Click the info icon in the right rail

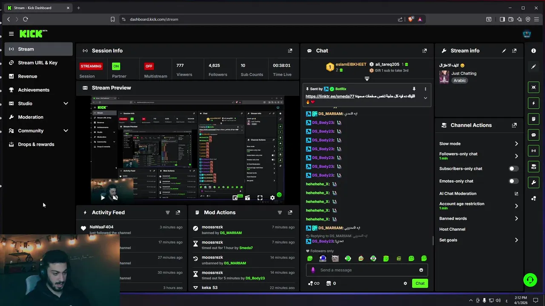click(534, 51)
